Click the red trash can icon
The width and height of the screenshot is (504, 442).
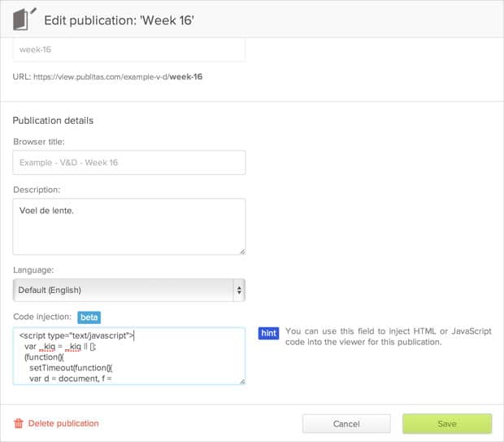click(x=19, y=423)
